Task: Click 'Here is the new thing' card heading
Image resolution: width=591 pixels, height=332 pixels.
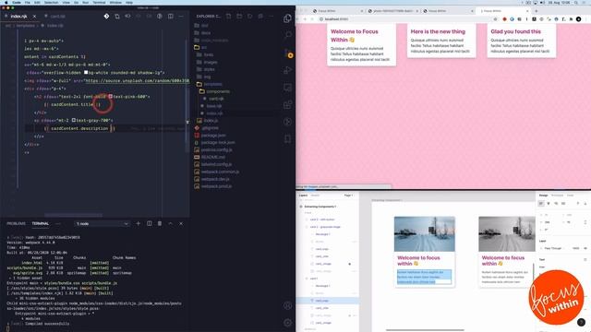Action: click(438, 31)
